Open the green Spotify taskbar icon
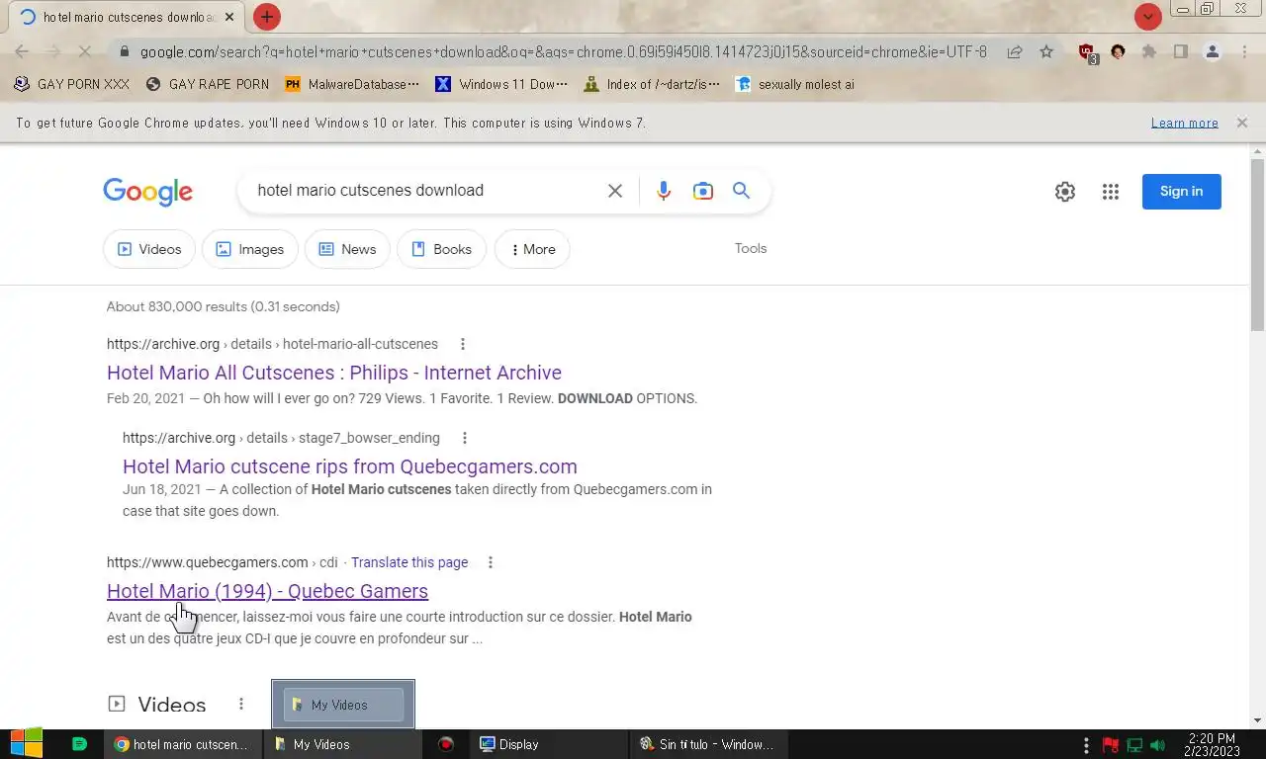1266x759 pixels. [x=79, y=744]
